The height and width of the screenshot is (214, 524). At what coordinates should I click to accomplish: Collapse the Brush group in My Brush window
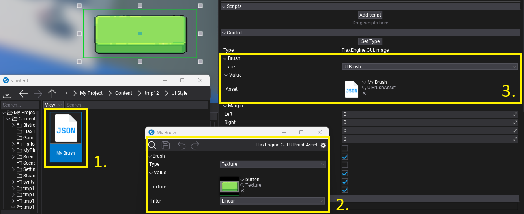click(150, 156)
